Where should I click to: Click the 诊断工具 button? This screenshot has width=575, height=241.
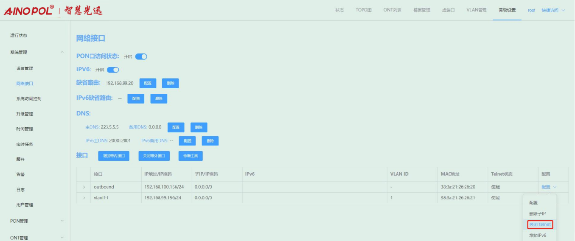coord(191,156)
